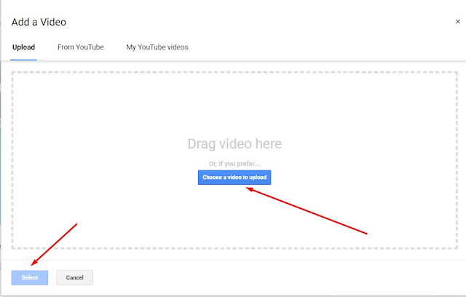This screenshot has width=466, height=297.
Task: Click the 'Or, if you prefer...' text
Action: tap(234, 164)
